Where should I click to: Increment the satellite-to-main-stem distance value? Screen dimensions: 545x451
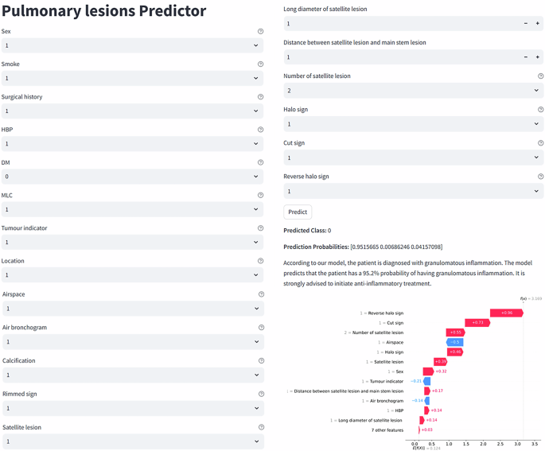pyautogui.click(x=538, y=57)
